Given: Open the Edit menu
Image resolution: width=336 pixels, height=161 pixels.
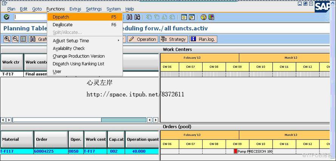Looking at the screenshot, I should tap(23, 9).
